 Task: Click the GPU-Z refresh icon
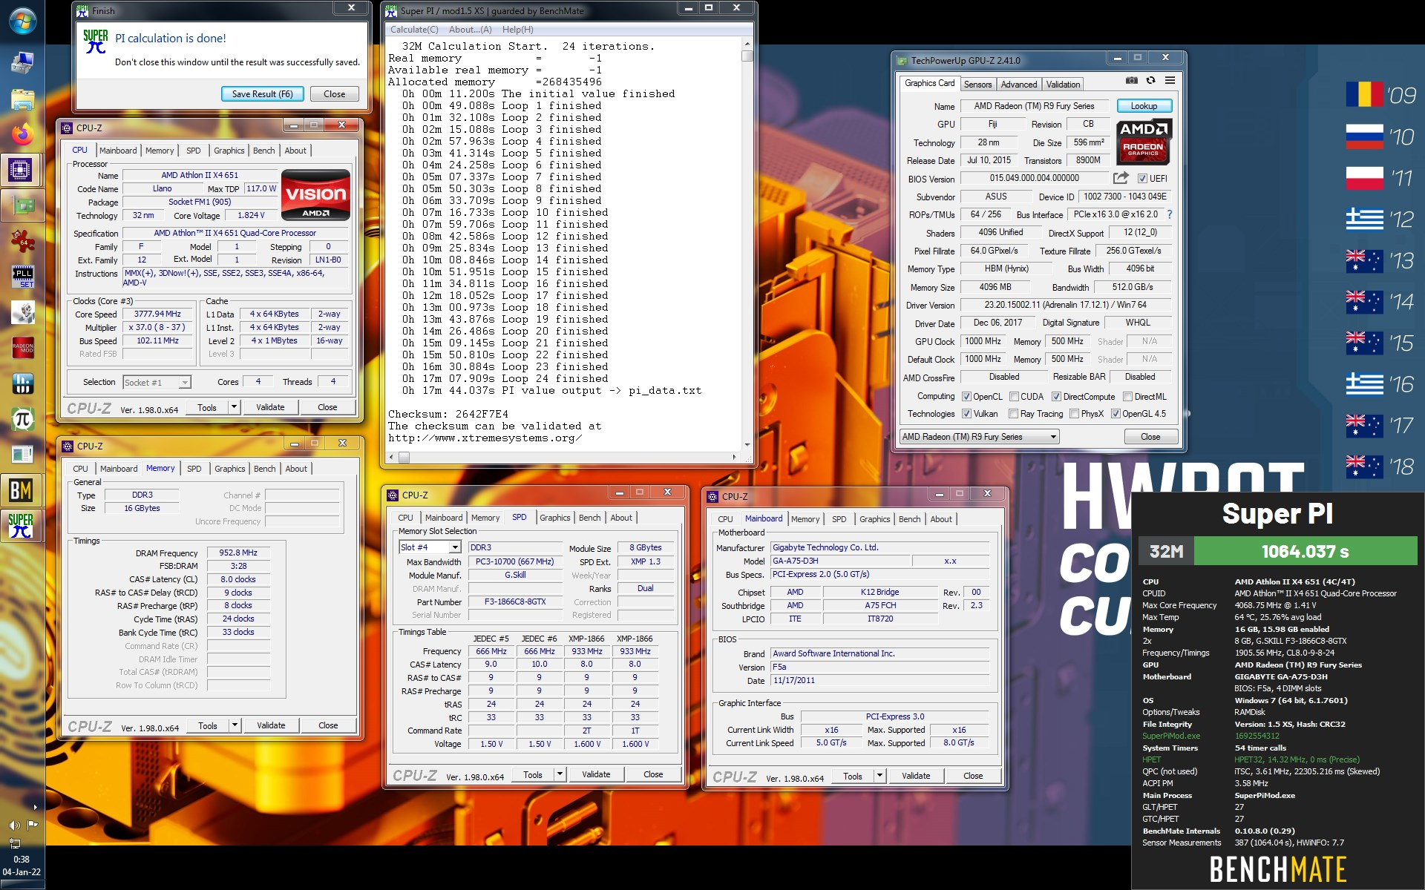[1150, 80]
